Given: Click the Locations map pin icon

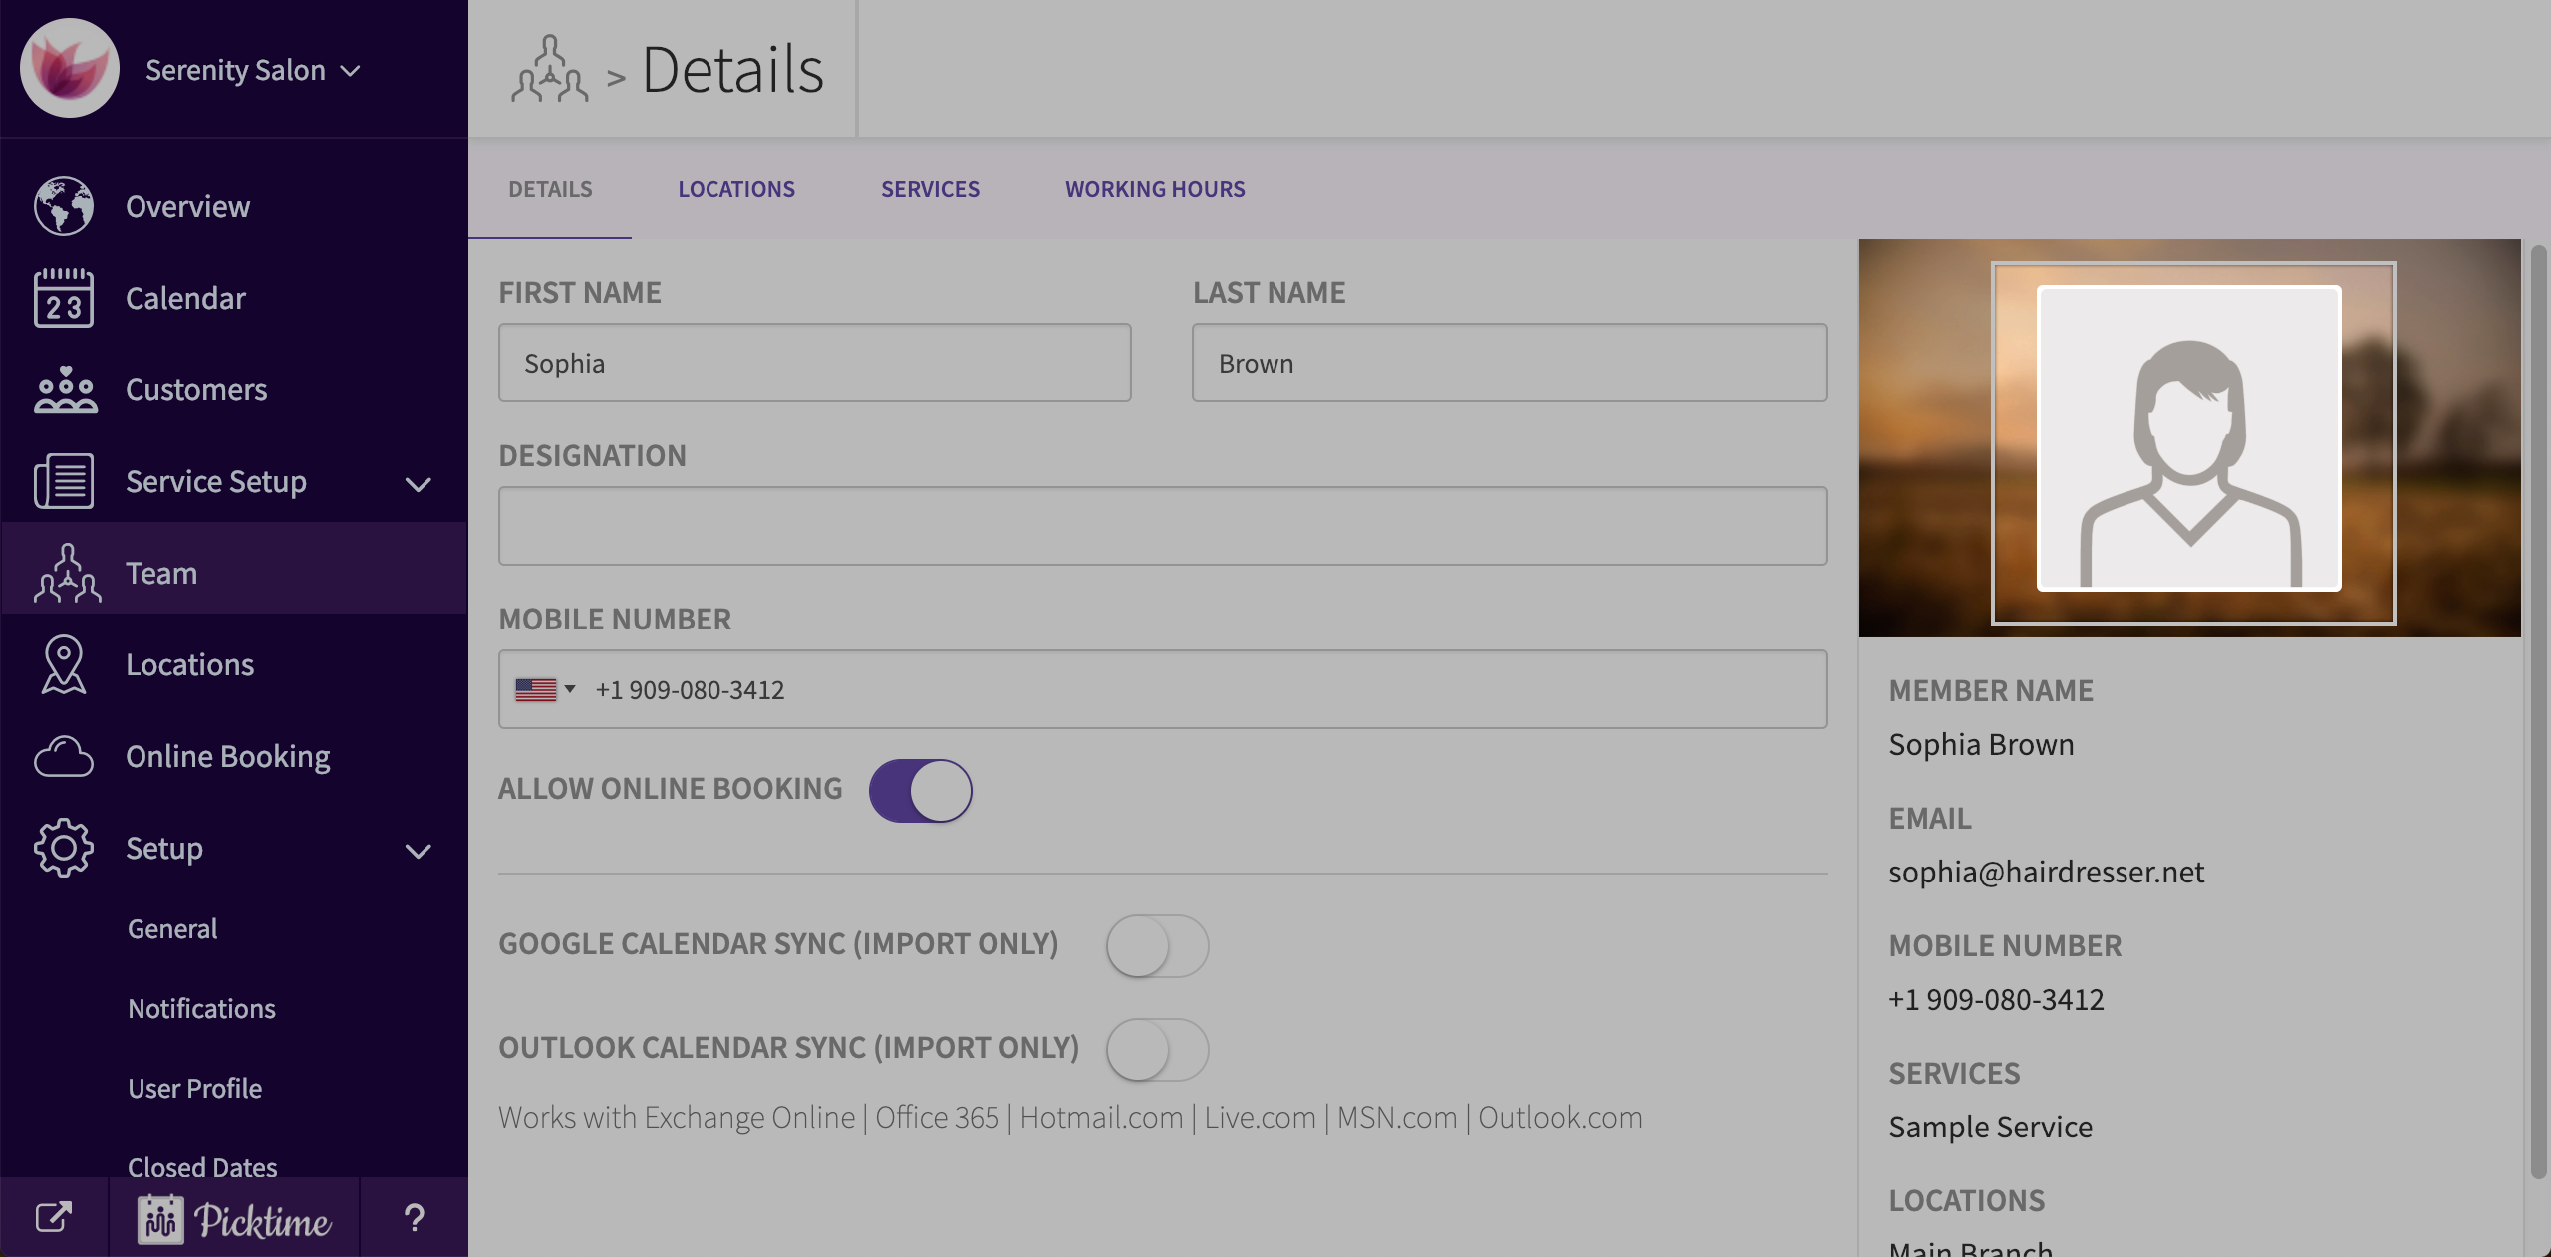Looking at the screenshot, I should tap(64, 664).
